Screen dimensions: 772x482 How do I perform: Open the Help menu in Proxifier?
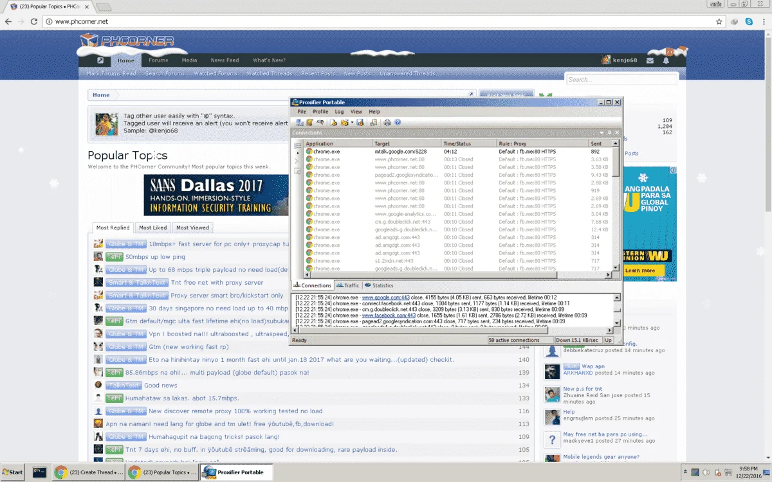point(374,112)
